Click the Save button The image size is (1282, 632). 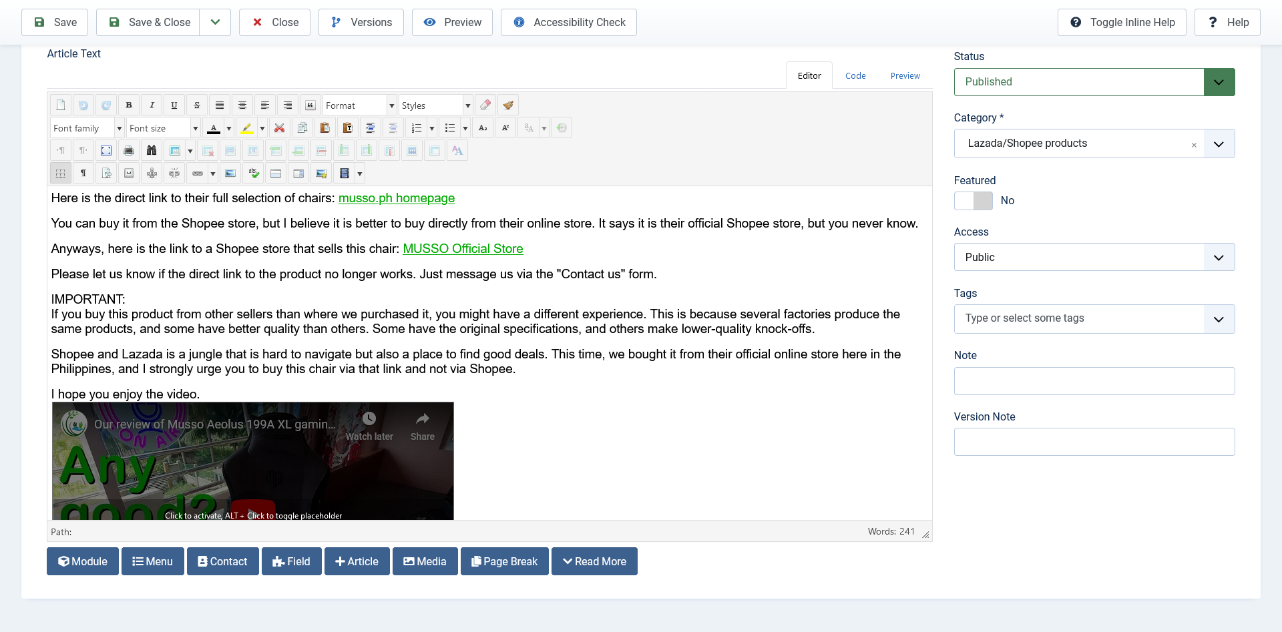(x=55, y=22)
